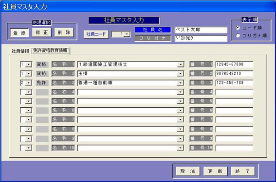Click the 登録 (register) button

(x=19, y=33)
